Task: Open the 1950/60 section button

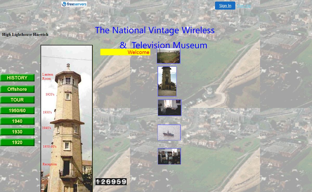Action: (17, 111)
